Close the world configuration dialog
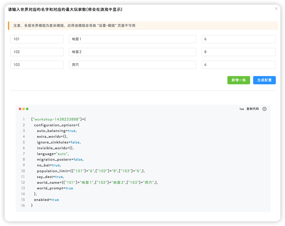 pyautogui.click(x=276, y=9)
